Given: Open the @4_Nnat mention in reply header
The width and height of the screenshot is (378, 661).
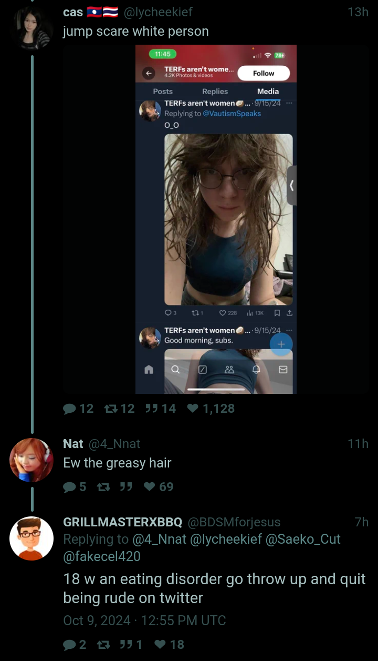Looking at the screenshot, I should [159, 539].
